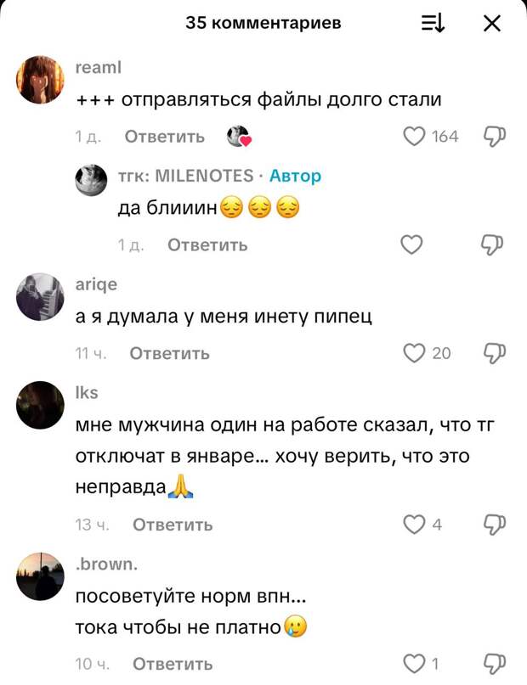Image resolution: width=527 pixels, height=685 pixels.
Task: Open .brown. username profile link
Action: click(x=106, y=564)
